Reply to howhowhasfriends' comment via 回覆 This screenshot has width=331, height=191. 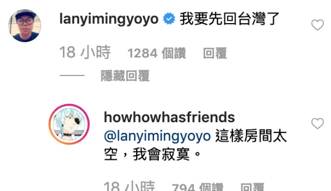[252, 187]
